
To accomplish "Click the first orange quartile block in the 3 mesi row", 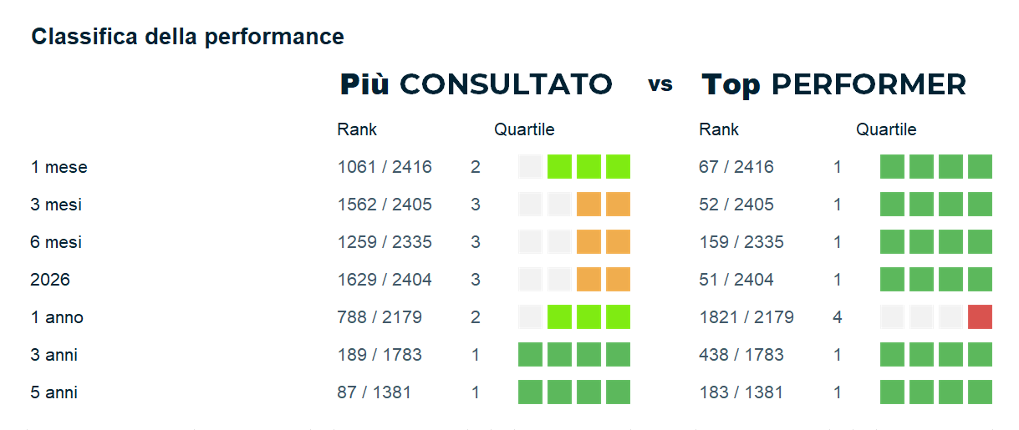I will tap(588, 205).
